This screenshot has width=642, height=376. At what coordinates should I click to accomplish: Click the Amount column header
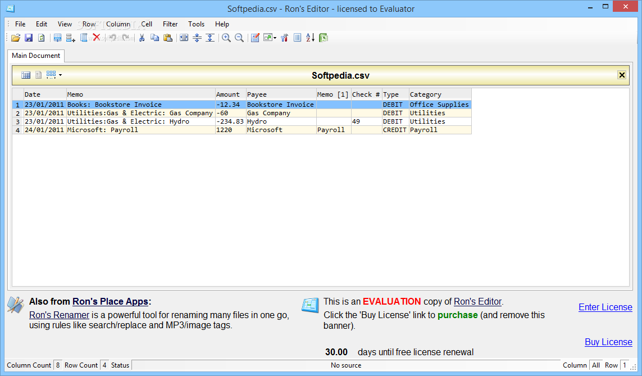pyautogui.click(x=230, y=94)
